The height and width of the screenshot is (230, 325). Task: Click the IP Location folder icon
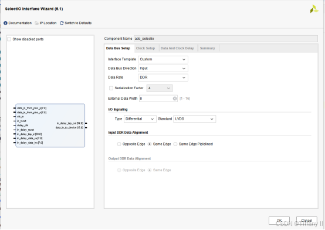37,23
